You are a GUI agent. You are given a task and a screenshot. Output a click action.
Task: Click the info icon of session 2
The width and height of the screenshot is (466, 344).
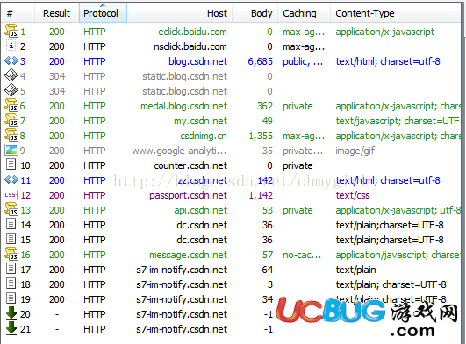pyautogui.click(x=11, y=46)
